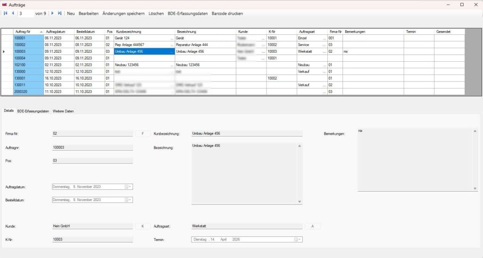483x258 pixels.
Task: Go to the first record
Action: pyautogui.click(x=6, y=13)
